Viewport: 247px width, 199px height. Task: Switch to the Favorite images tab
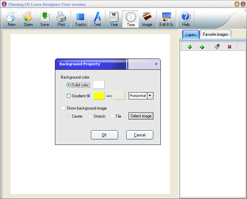[215, 34]
